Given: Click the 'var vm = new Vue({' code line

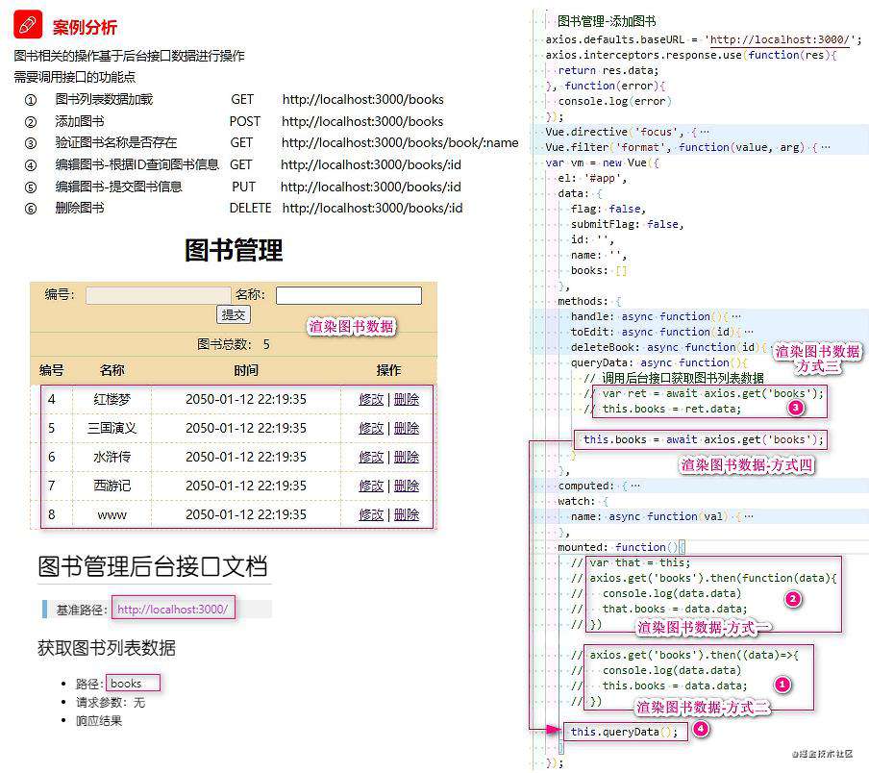Looking at the screenshot, I should (x=602, y=162).
